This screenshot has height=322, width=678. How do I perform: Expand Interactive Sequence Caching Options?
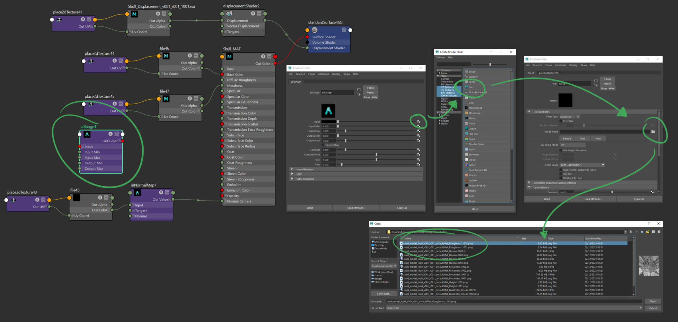click(529, 182)
